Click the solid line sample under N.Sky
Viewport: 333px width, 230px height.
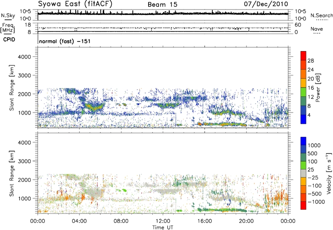click(8, 20)
